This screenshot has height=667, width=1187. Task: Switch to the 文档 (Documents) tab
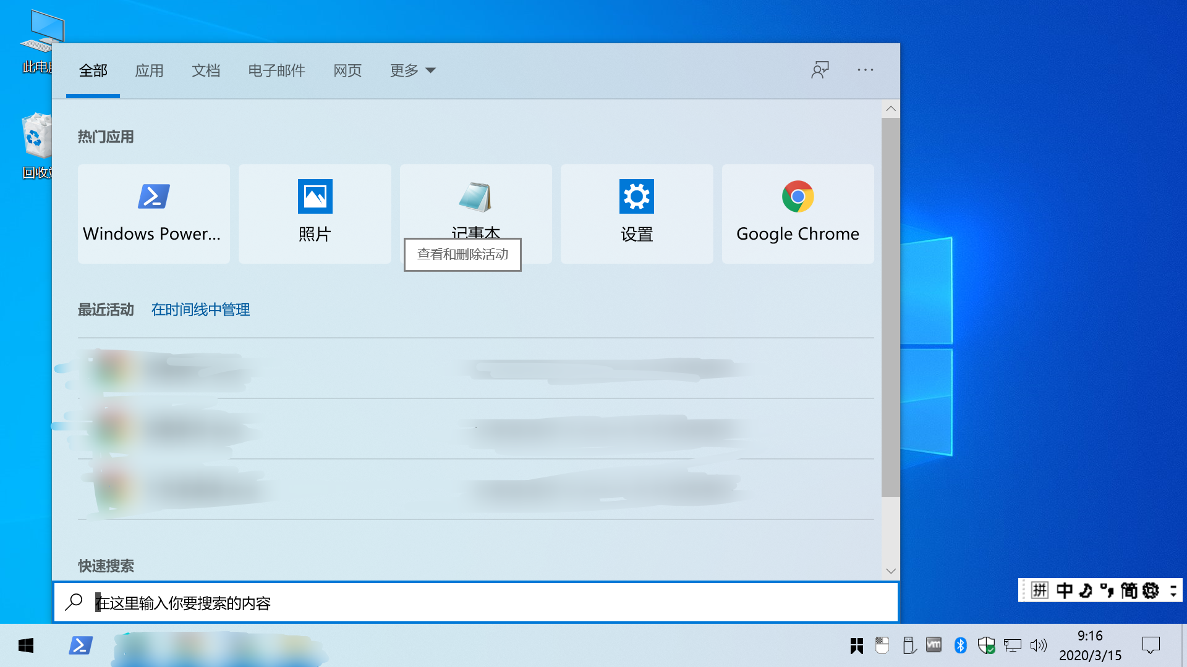click(206, 70)
